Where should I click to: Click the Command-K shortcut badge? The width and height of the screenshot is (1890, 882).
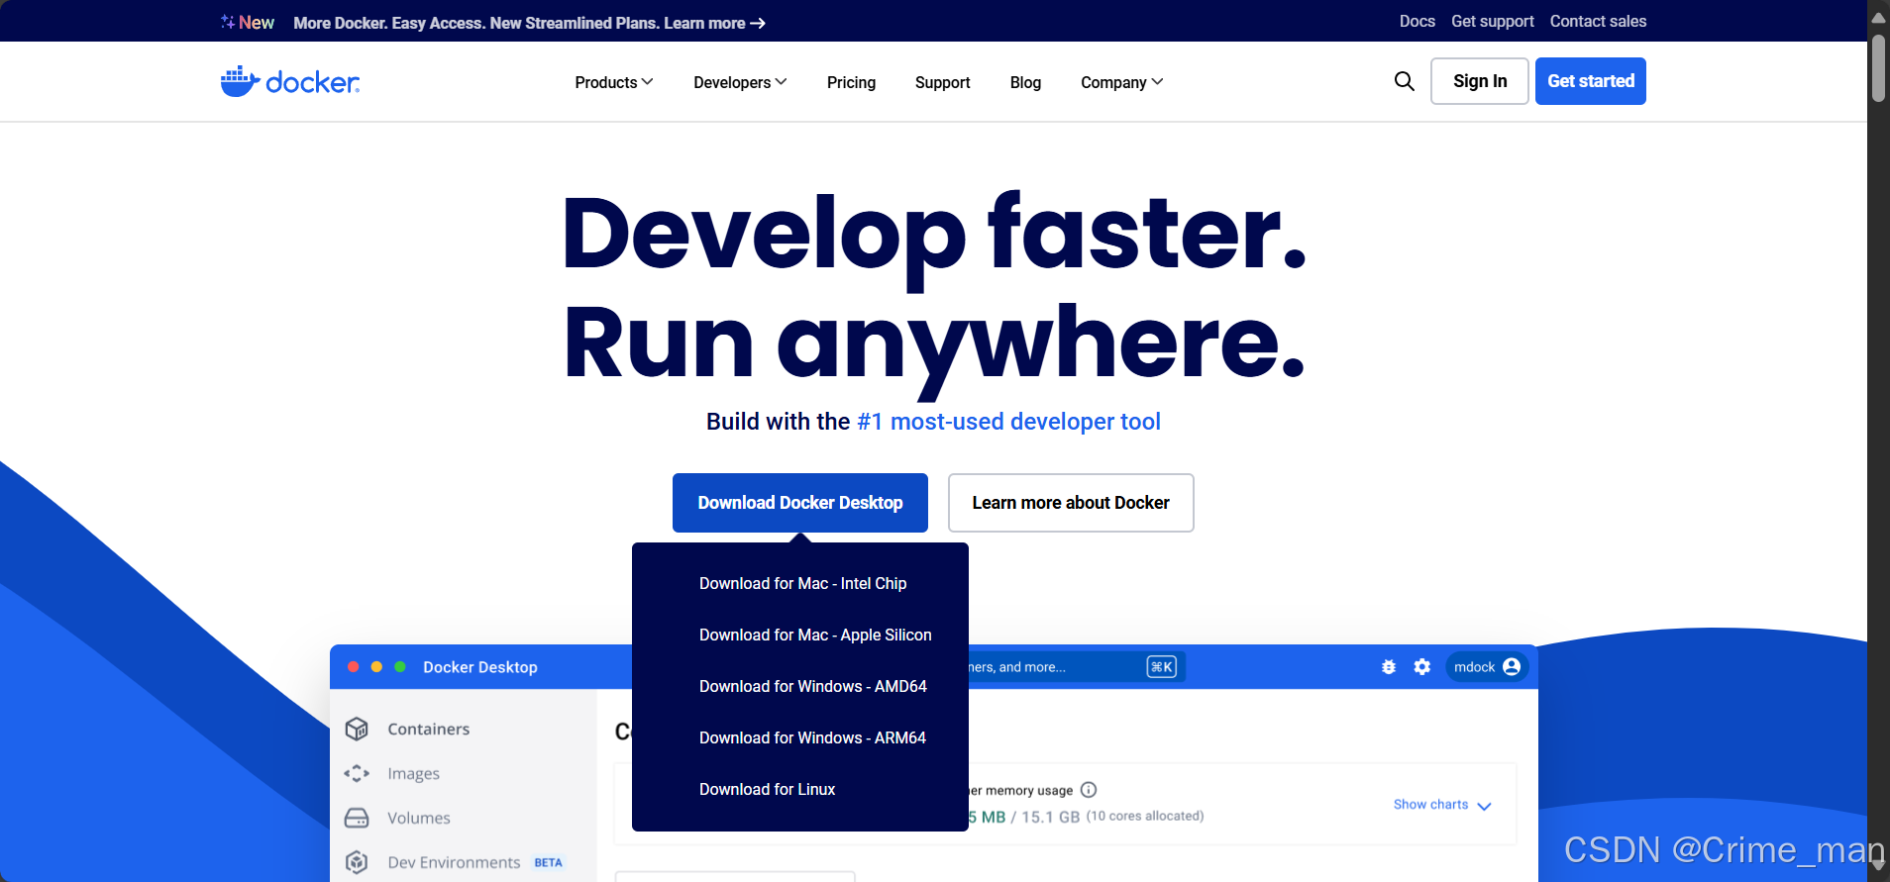pyautogui.click(x=1161, y=667)
